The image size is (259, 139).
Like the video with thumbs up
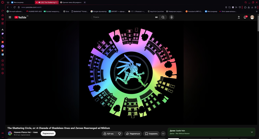[109, 134]
